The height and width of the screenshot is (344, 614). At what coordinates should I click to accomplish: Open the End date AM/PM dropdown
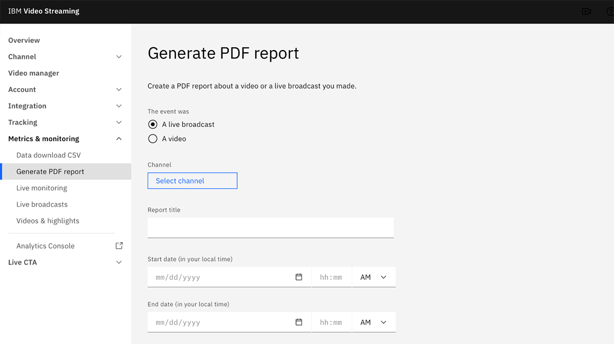(x=374, y=322)
